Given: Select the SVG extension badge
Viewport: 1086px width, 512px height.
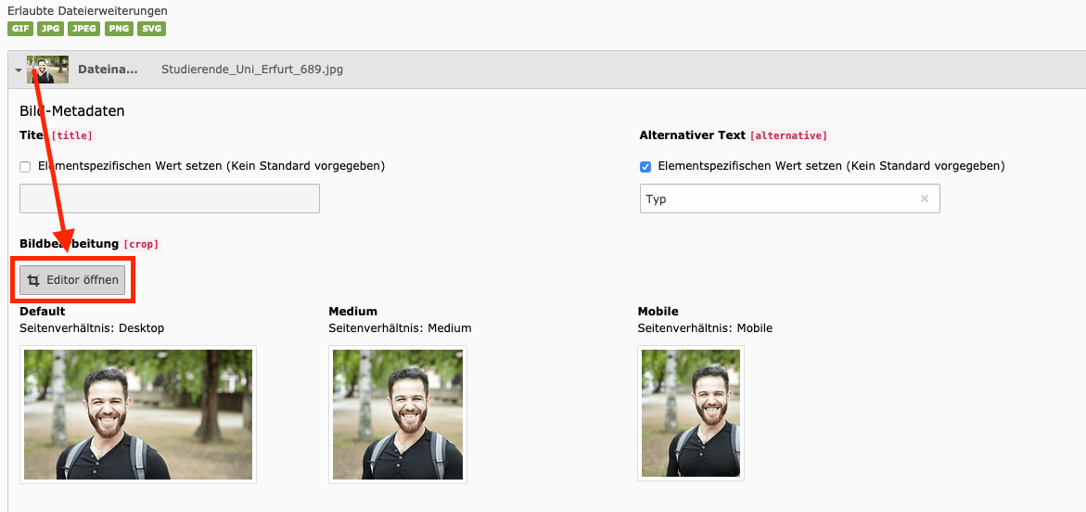Looking at the screenshot, I should tap(151, 29).
